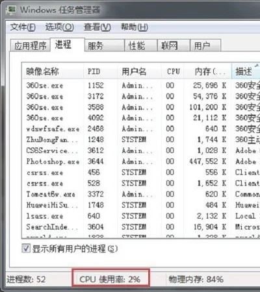260x292 pixels.
Task: Select the Photoshop.exe process row
Action: click(x=141, y=162)
